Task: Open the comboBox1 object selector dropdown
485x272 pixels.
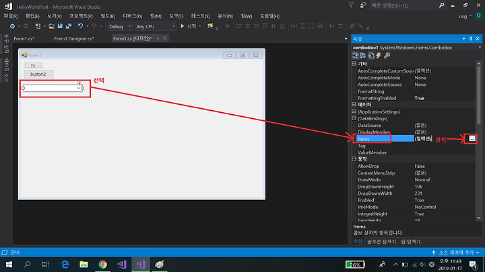Action: pyautogui.click(x=480, y=48)
